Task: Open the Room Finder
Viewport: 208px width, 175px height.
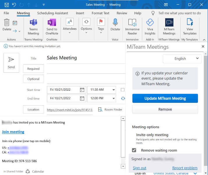Action: pos(110,110)
